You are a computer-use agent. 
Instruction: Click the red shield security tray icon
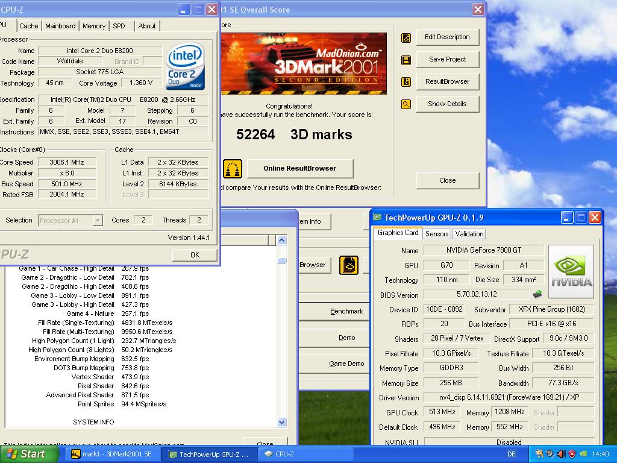(x=572, y=453)
